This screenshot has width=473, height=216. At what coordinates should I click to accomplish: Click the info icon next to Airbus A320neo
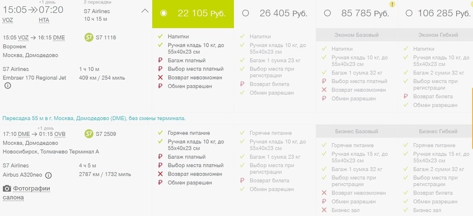(48, 175)
